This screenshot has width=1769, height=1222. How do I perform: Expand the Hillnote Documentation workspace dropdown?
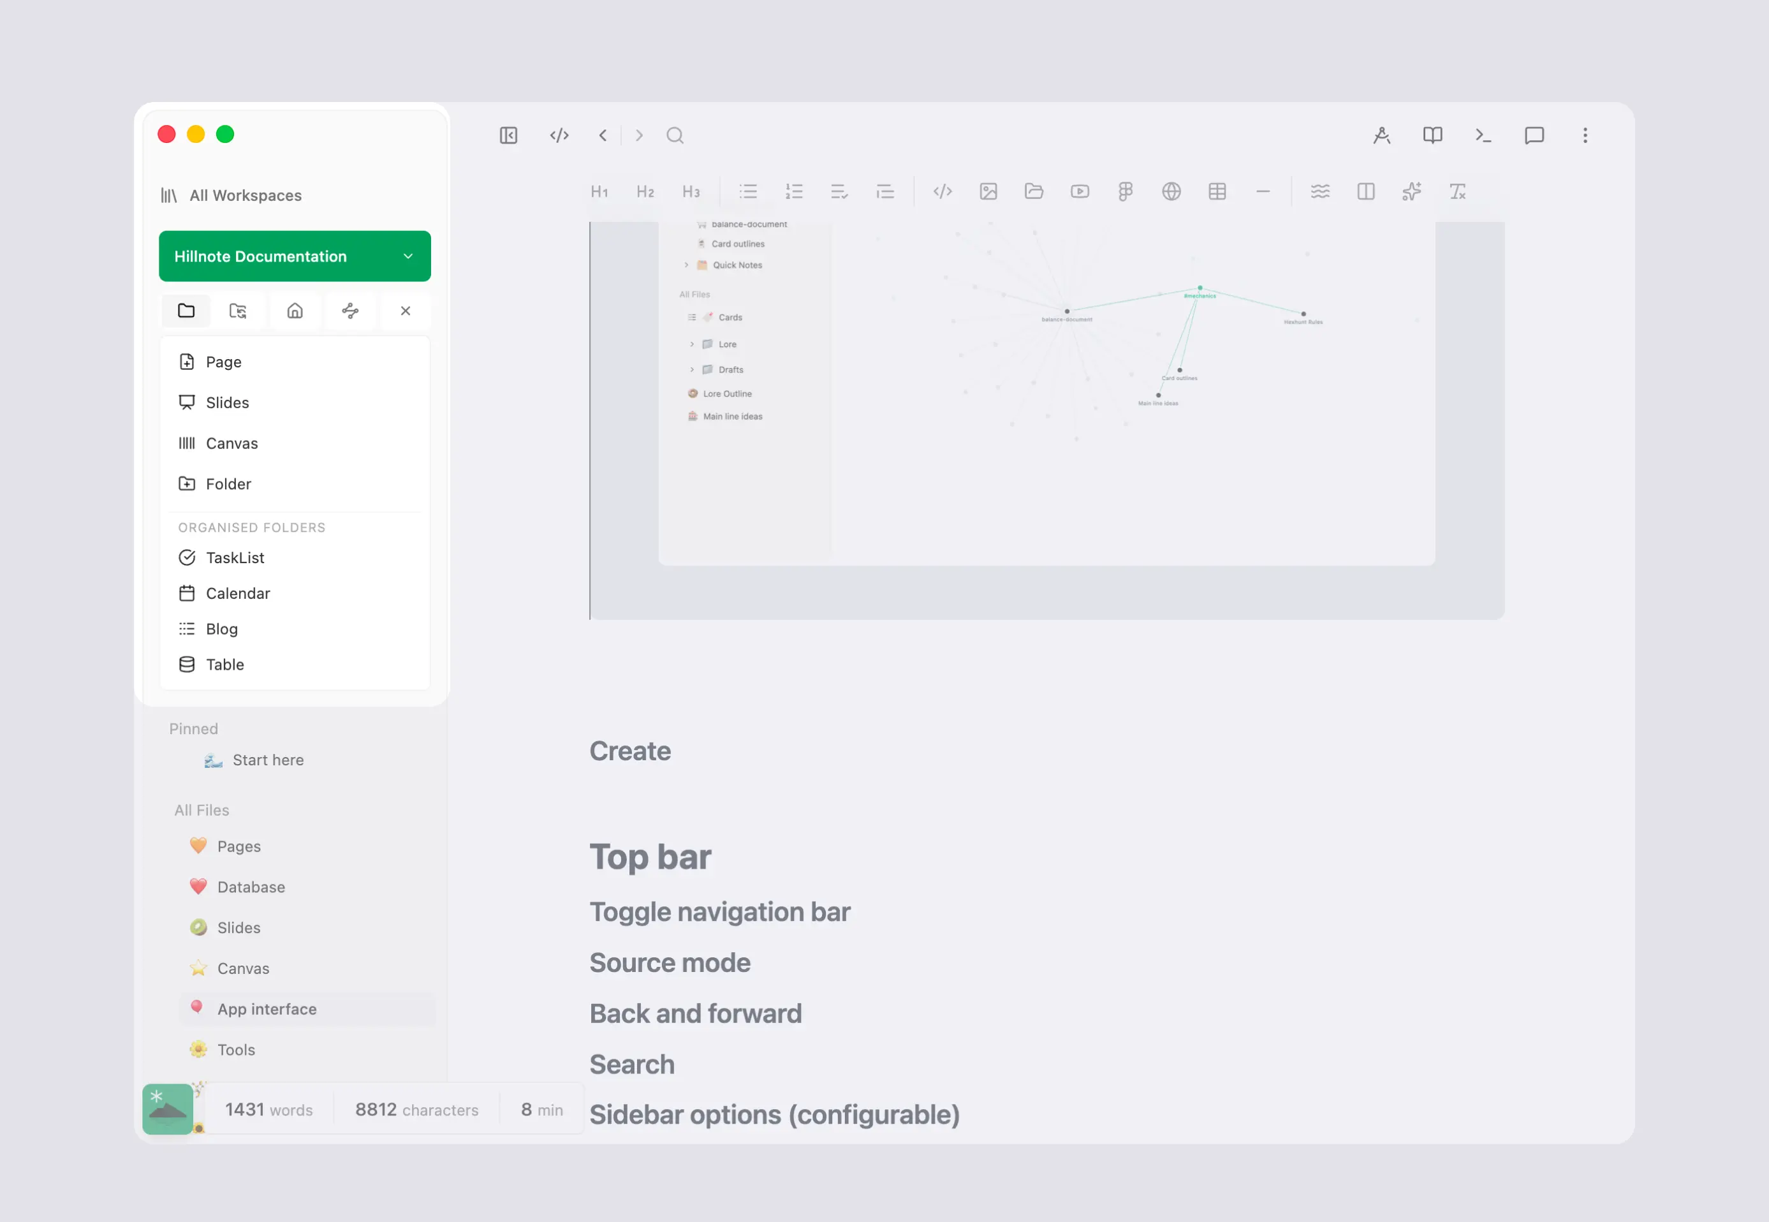click(295, 256)
